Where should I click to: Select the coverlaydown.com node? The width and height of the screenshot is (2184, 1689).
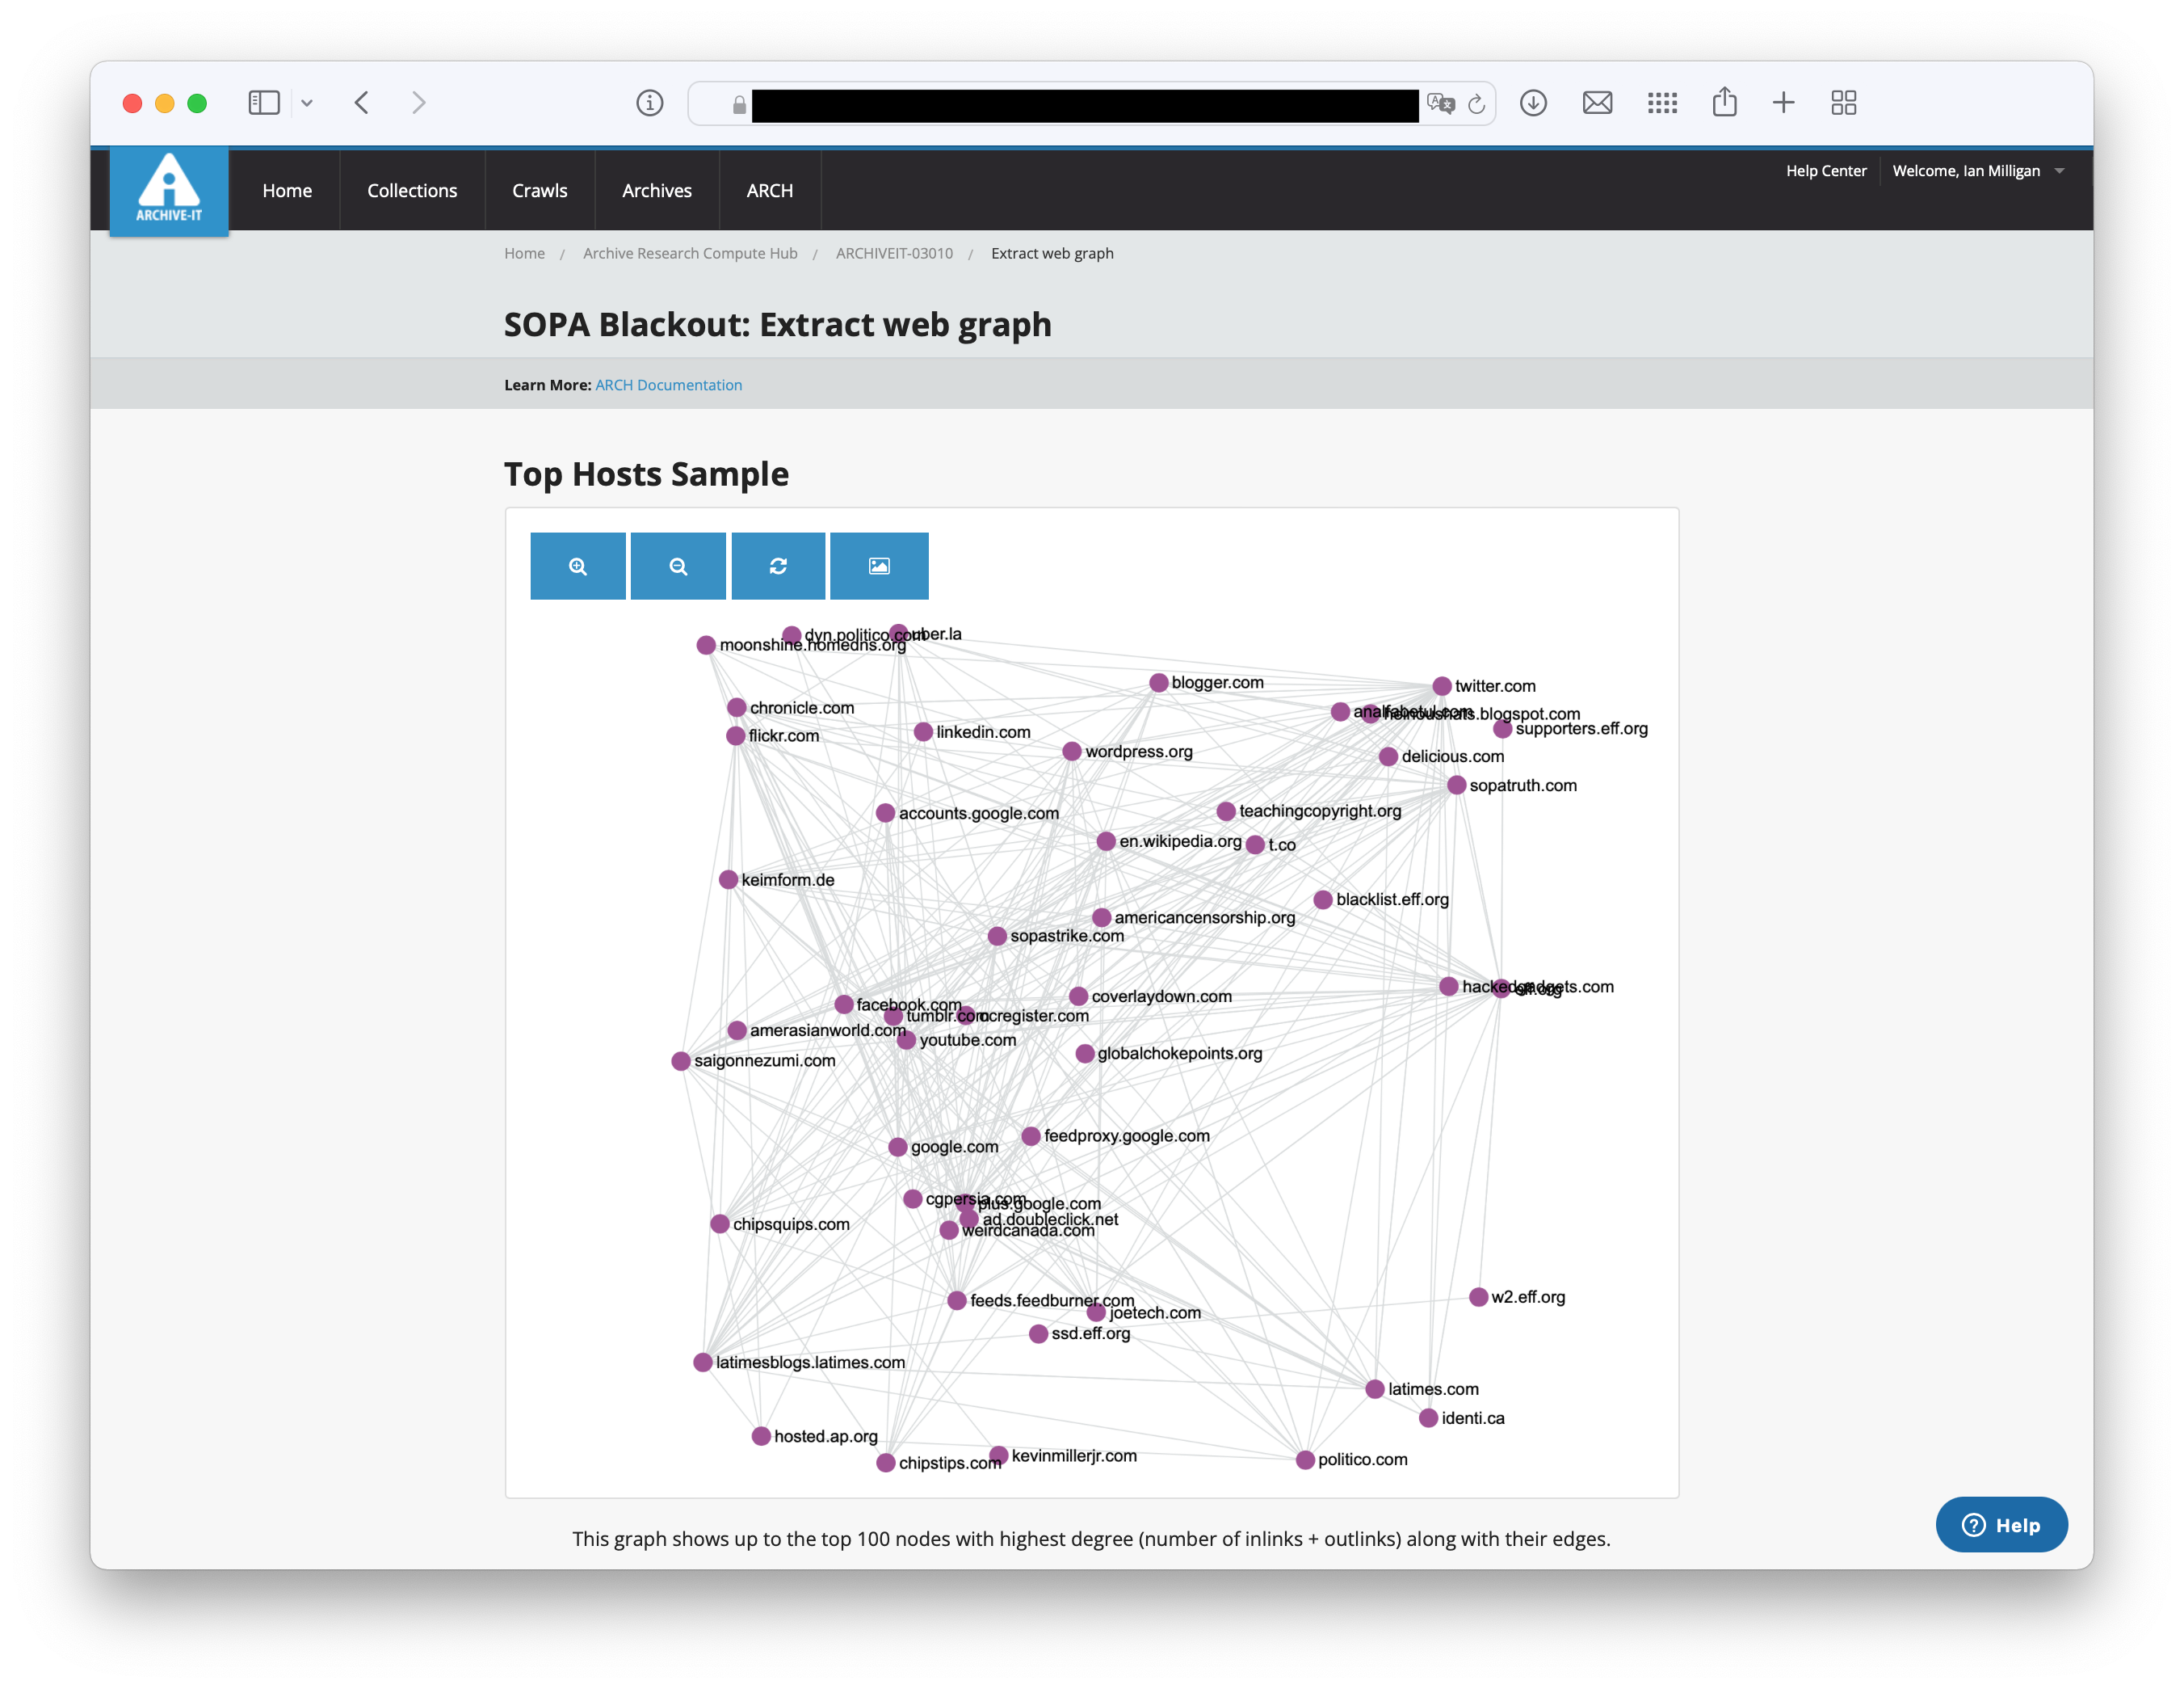point(1078,996)
